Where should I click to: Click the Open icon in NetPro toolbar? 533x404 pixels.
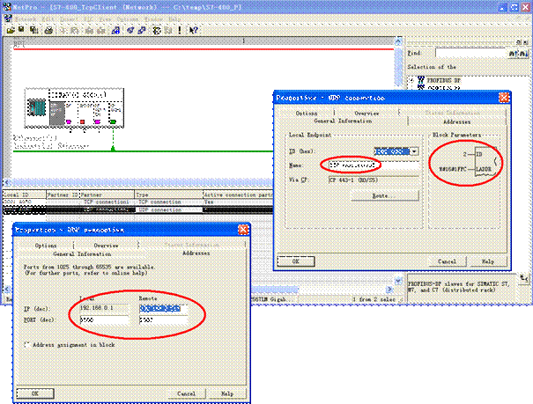pos(11,29)
